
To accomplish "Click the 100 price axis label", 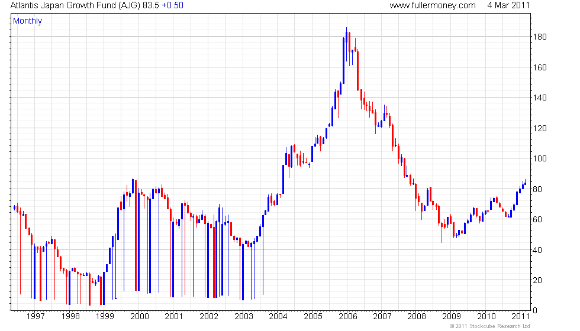I will pyautogui.click(x=539, y=159).
